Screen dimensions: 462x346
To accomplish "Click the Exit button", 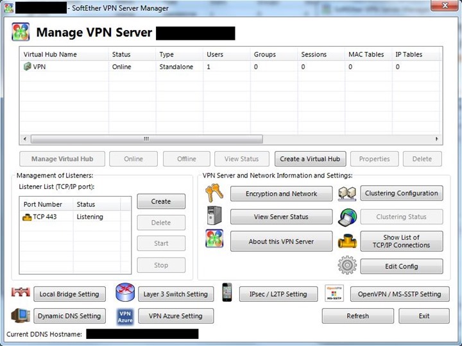I will click(x=424, y=316).
